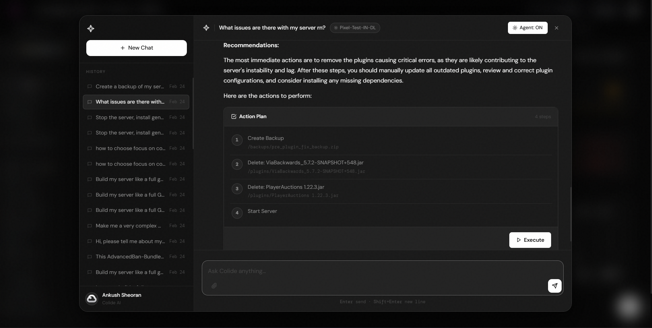Click the conversation pane scrollbar

571,214
